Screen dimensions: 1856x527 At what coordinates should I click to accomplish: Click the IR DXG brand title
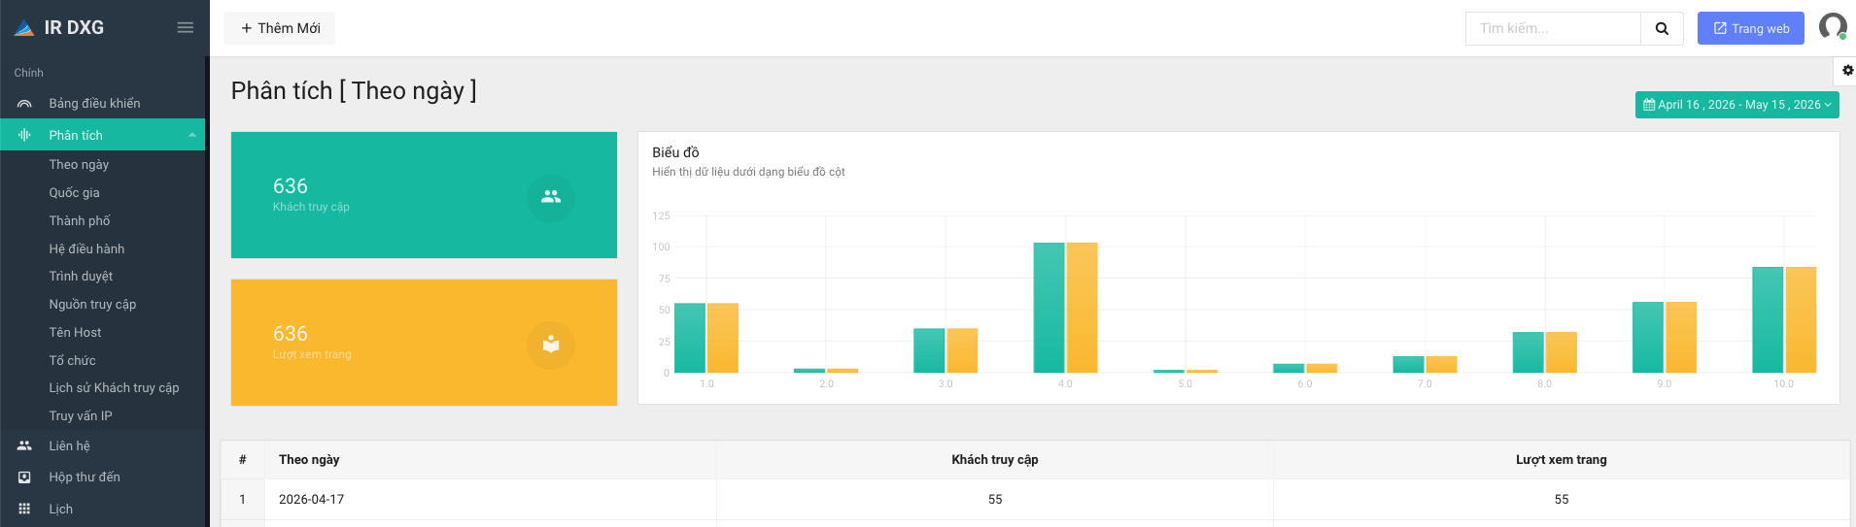[x=74, y=28]
